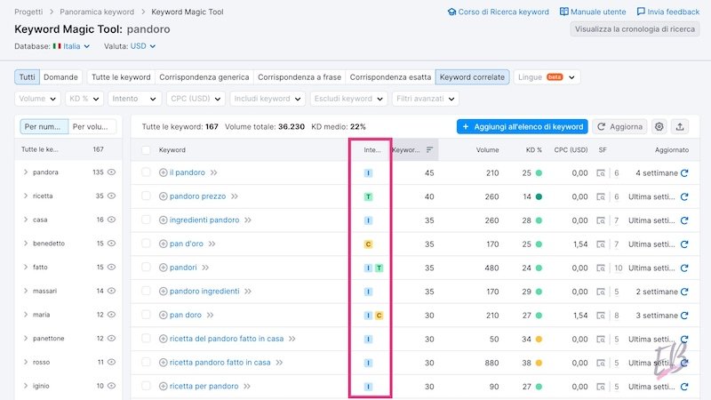Image resolution: width=711 pixels, height=400 pixels.
Task: Open the Includi keyword dropdown
Action: [x=268, y=99]
